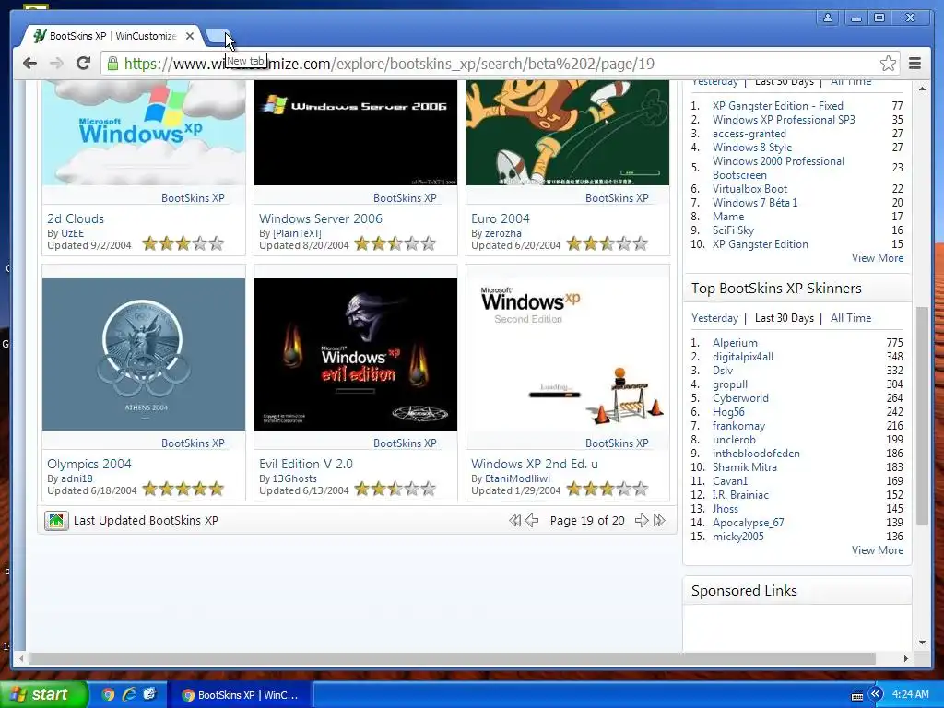The height and width of the screenshot is (708, 944).
Task: Select All Time in Top Skinners
Action: (x=851, y=318)
